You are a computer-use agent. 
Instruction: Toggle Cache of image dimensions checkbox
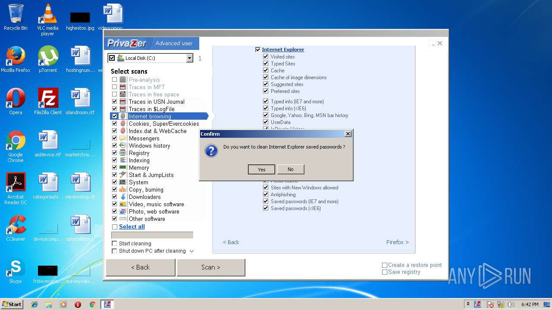tap(266, 77)
